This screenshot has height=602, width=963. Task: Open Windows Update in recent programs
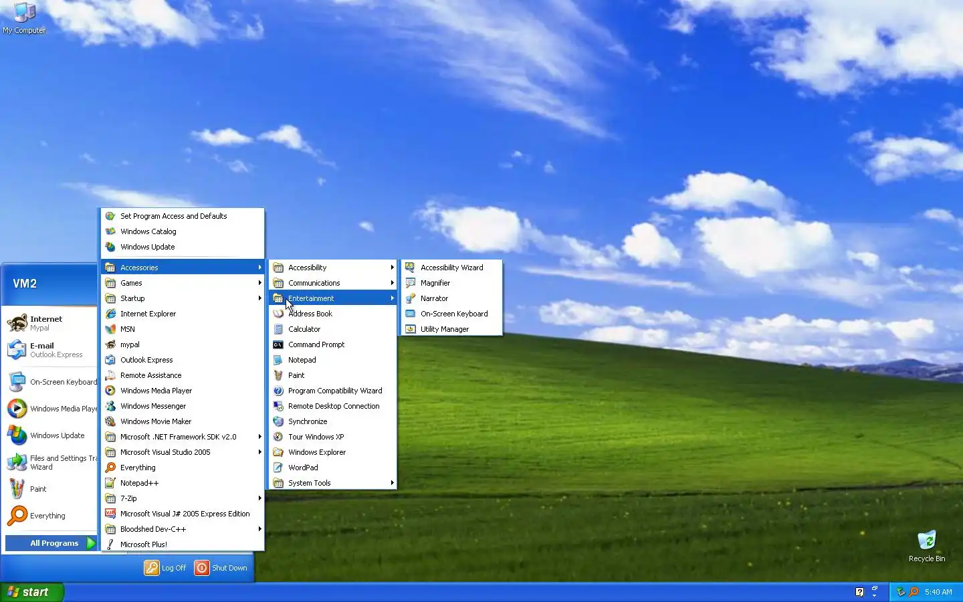pos(51,435)
